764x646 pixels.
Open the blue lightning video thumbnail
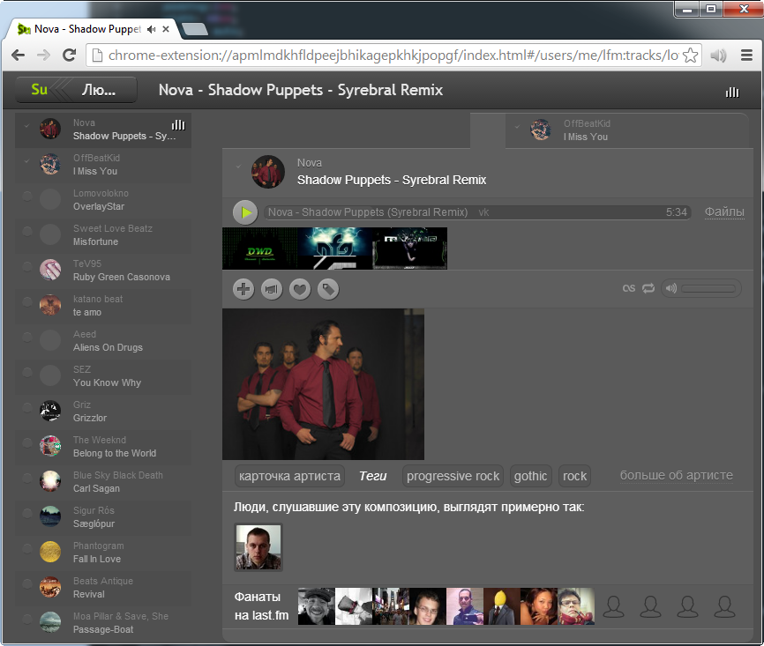(x=334, y=249)
